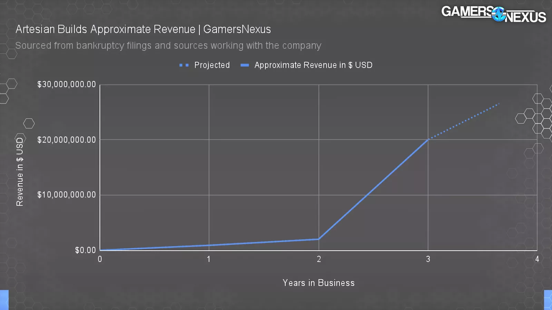Click the year 1 x-axis tick label
Screen dimensions: 552x310
[209, 259]
